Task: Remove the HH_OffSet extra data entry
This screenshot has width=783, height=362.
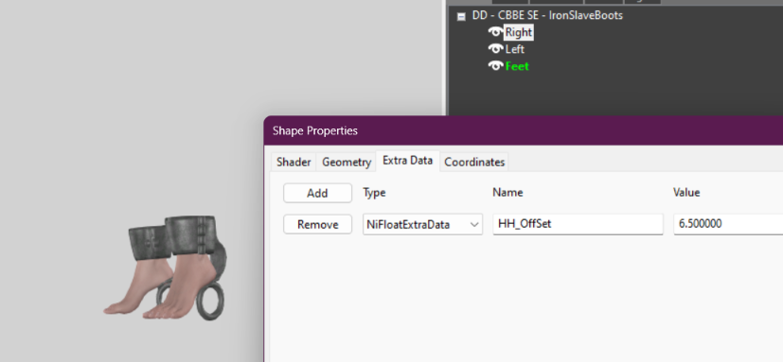Action: (x=317, y=224)
